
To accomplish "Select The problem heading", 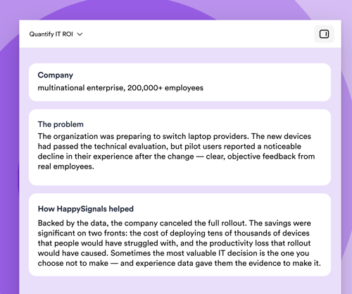I will click(61, 124).
